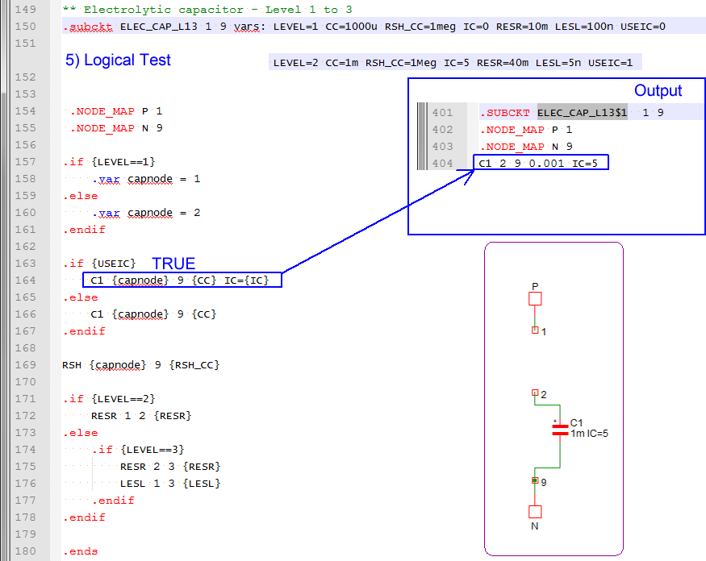Click node 9 marker above N terminal
The width and height of the screenshot is (706, 561).
click(534, 481)
